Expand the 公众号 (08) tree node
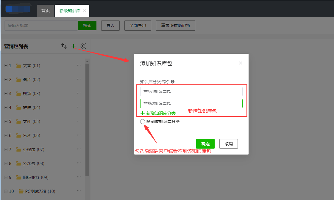This screenshot has width=334, height=200. pos(6,163)
